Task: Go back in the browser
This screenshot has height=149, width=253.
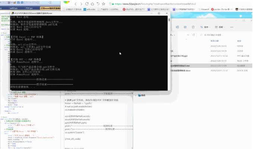Action: [76, 4]
